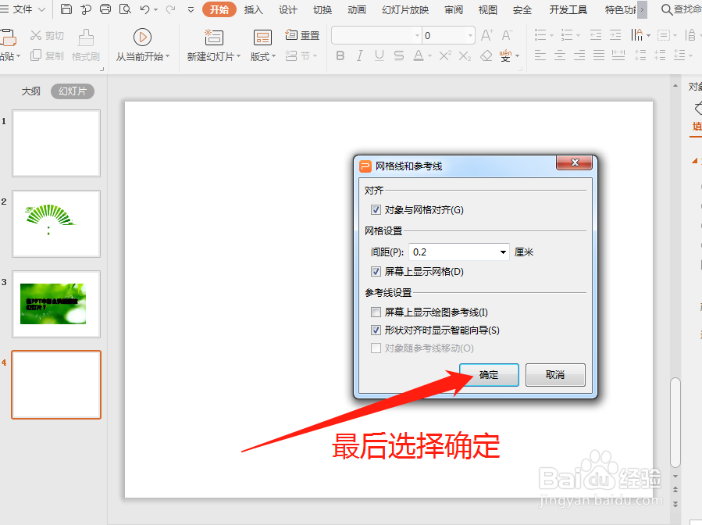
Task: Click the 新建幻灯片 (New Slide) icon
Action: pyautogui.click(x=213, y=36)
